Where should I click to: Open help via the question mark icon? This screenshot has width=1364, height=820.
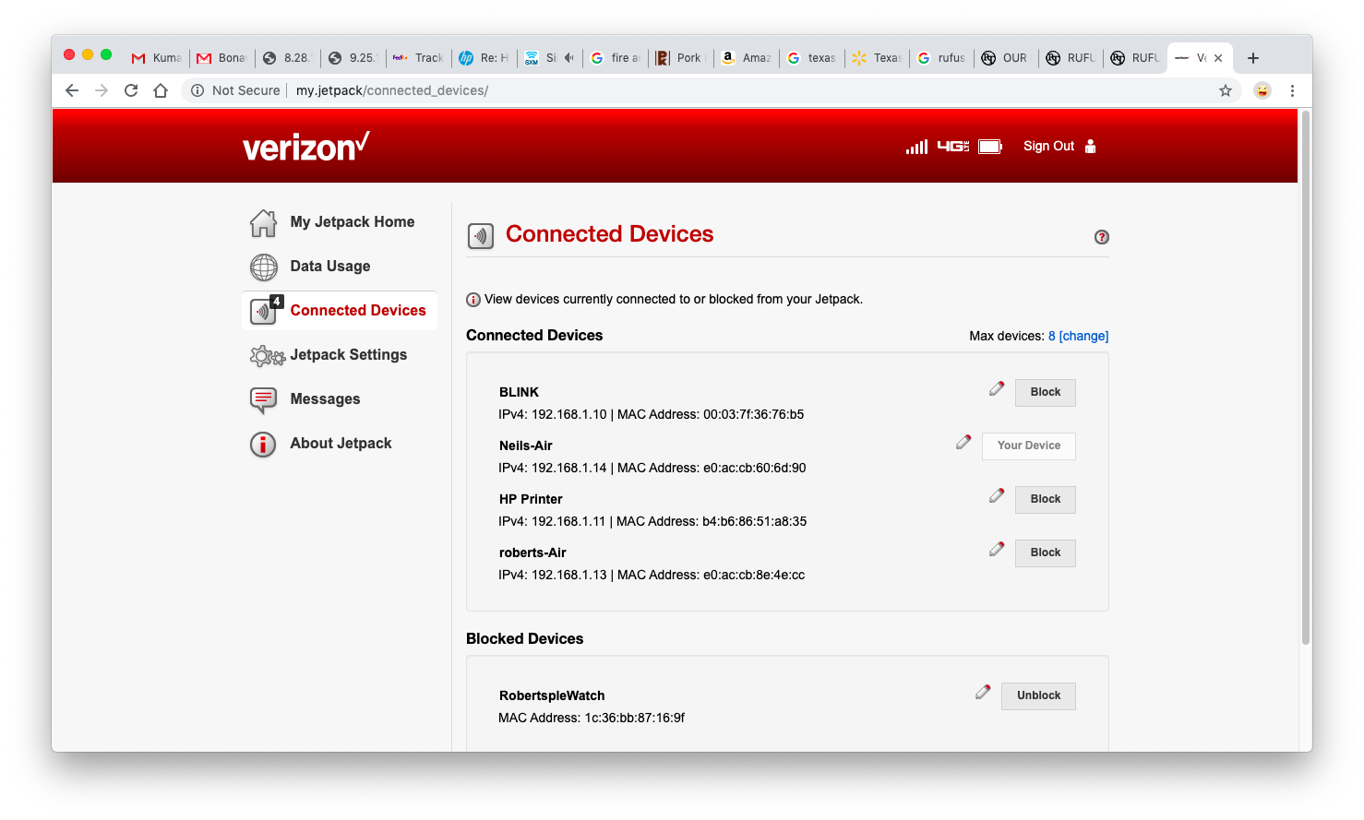(x=1101, y=237)
